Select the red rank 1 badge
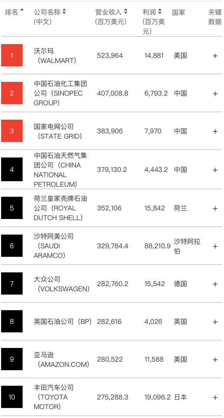The image size is (224, 418). tap(12, 55)
